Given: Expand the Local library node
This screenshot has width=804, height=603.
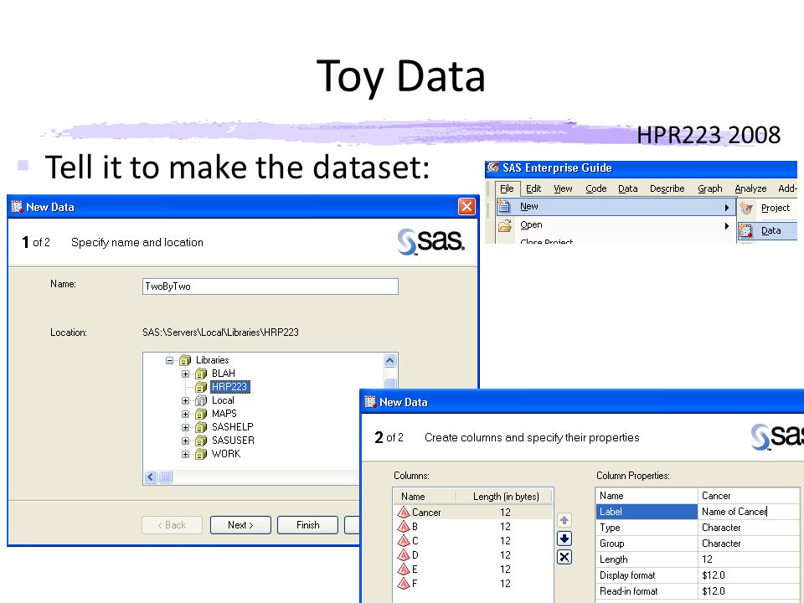Looking at the screenshot, I should pyautogui.click(x=186, y=400).
